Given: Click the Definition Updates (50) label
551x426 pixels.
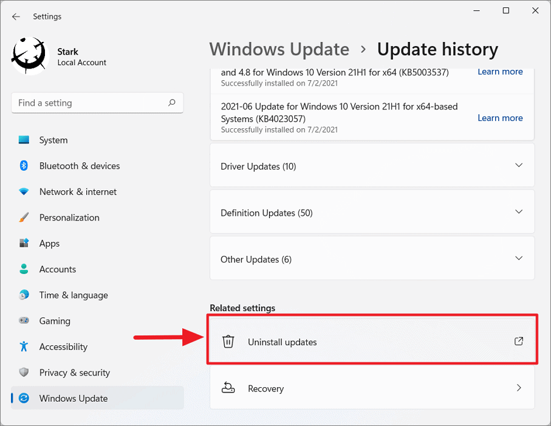Looking at the screenshot, I should (x=267, y=213).
